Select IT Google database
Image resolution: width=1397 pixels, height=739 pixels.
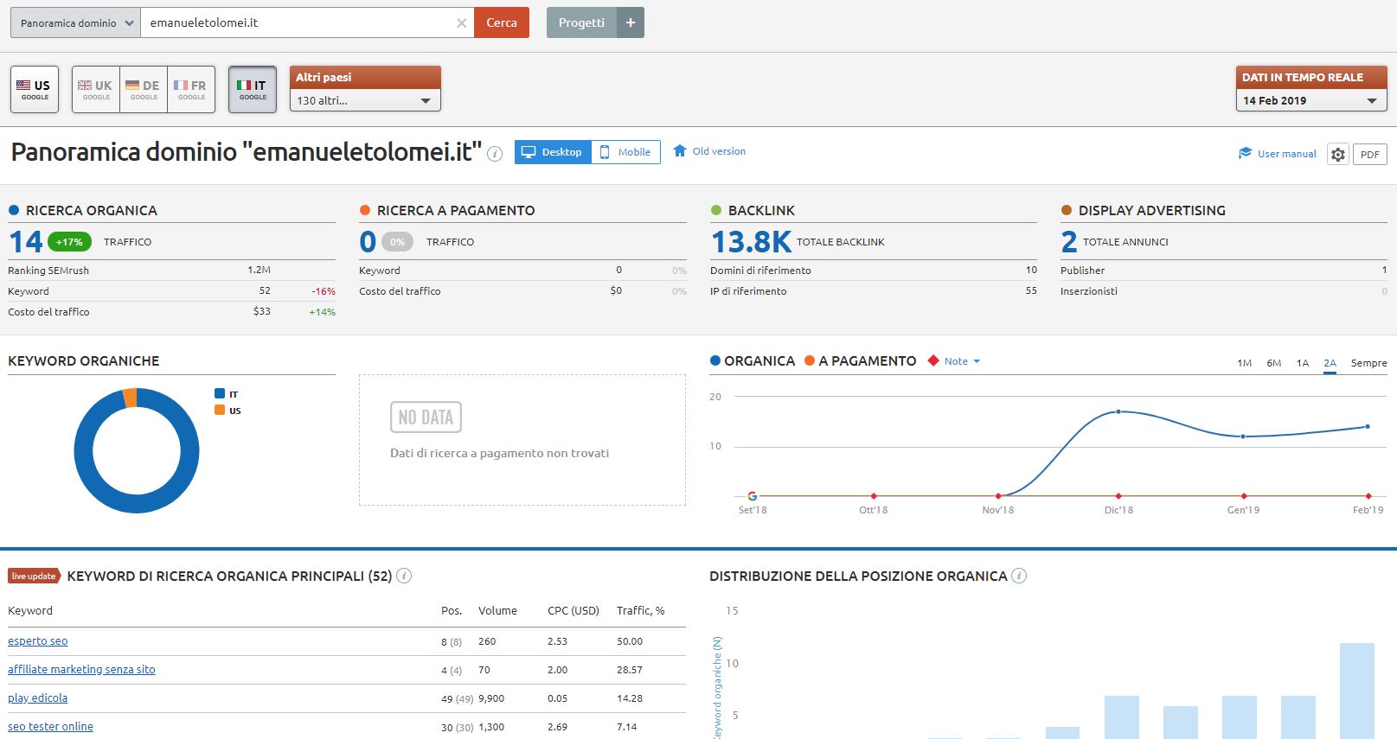coord(253,89)
